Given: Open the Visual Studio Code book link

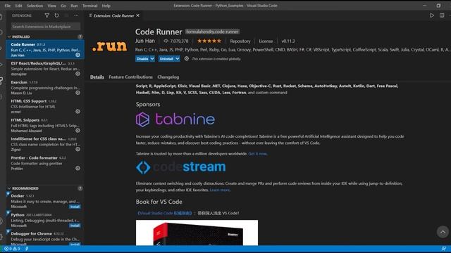Looking at the screenshot, I should (x=164, y=213).
